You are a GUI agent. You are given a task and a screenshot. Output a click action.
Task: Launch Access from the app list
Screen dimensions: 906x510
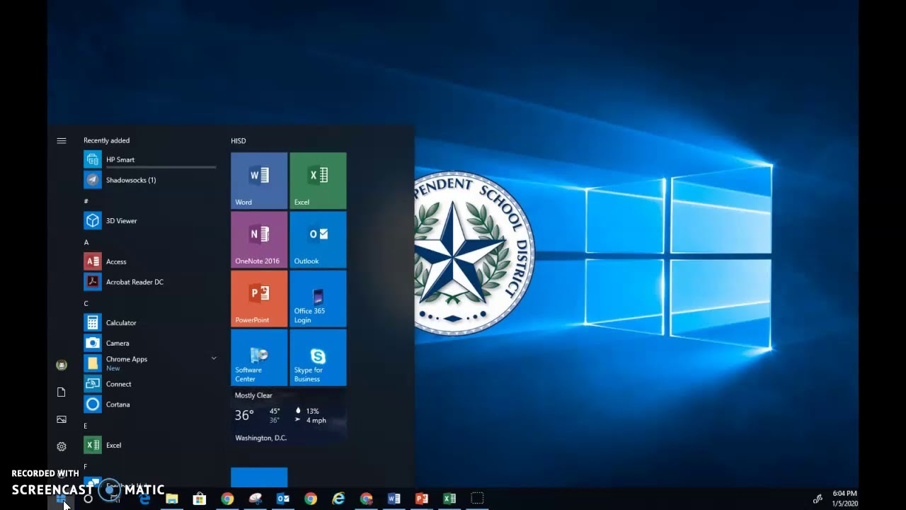[149, 261]
